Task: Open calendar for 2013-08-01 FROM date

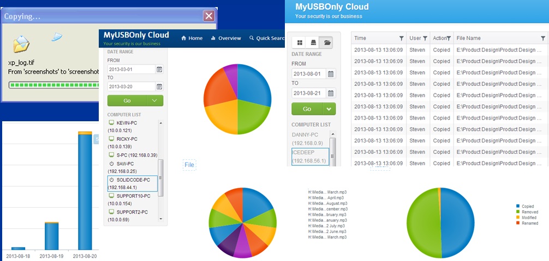Action: 331,74
